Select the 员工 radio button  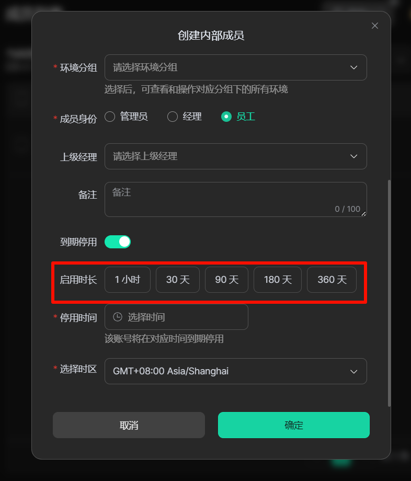coord(226,117)
